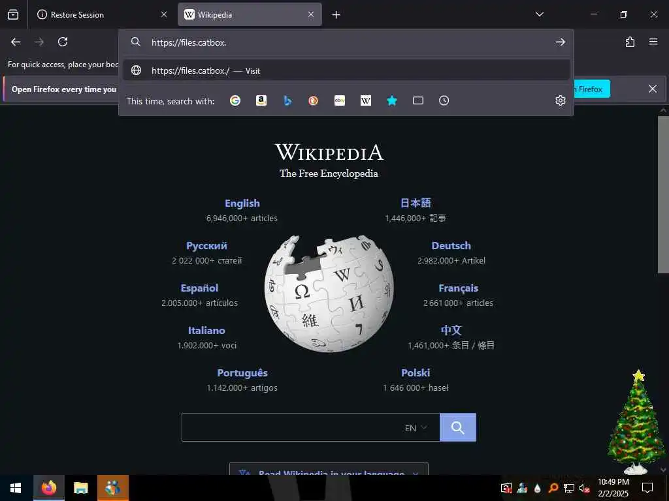669x501 pixels.
Task: Open Japanese 日本語 Wikipedia link
Action: tap(416, 203)
